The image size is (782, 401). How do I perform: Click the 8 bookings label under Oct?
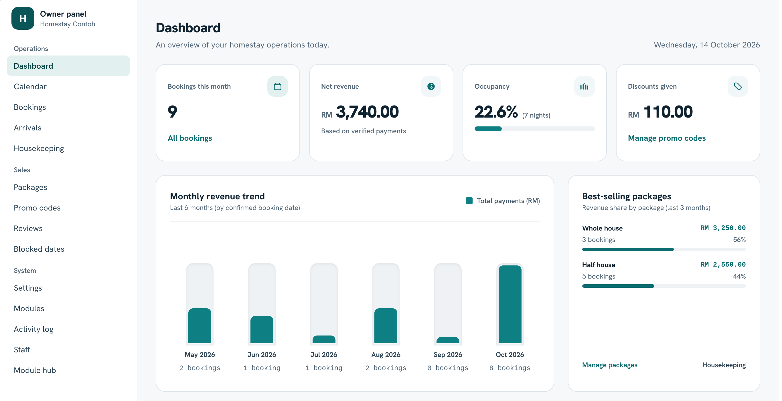coord(510,368)
